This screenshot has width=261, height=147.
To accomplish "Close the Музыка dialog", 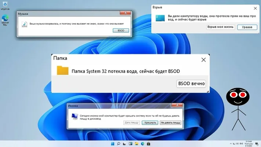I will point(125,13).
